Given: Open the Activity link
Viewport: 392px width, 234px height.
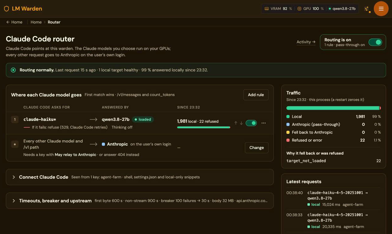Looking at the screenshot, I should [x=306, y=42].
